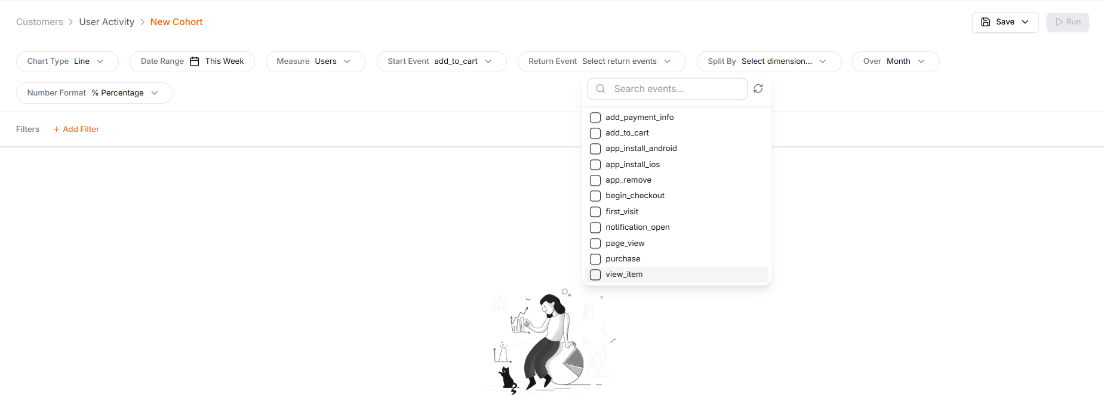
Task: Click the Add Filter link
Action: pos(76,130)
